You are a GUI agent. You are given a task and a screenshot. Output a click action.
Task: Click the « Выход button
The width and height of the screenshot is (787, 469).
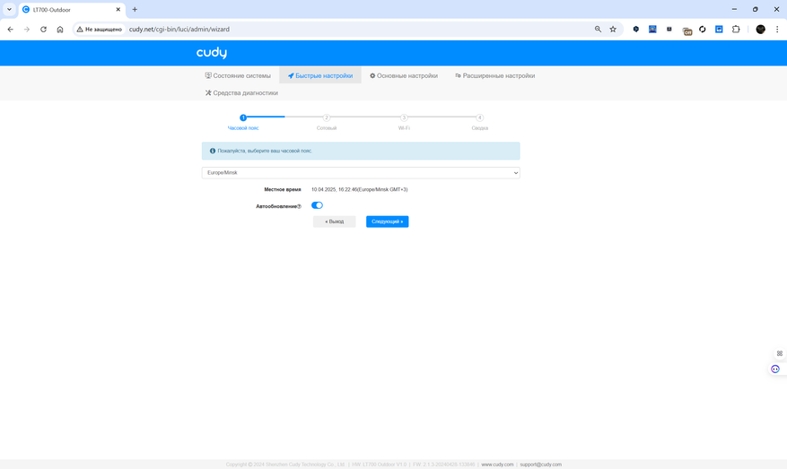point(335,221)
